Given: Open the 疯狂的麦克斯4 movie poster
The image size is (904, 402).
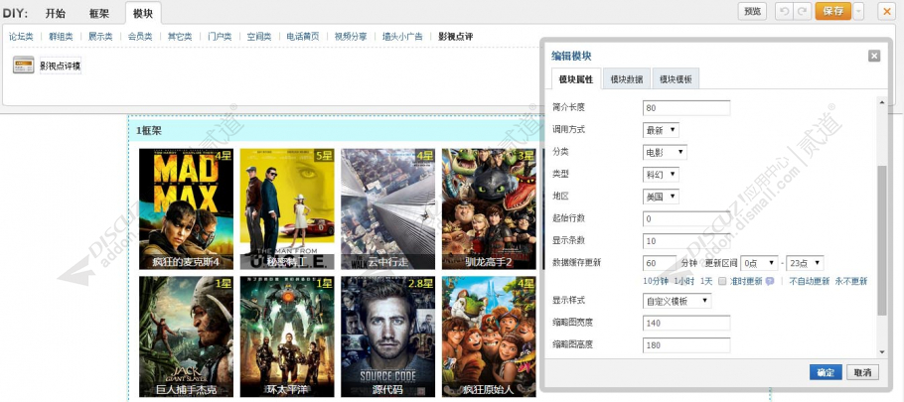Looking at the screenshot, I should [x=186, y=209].
